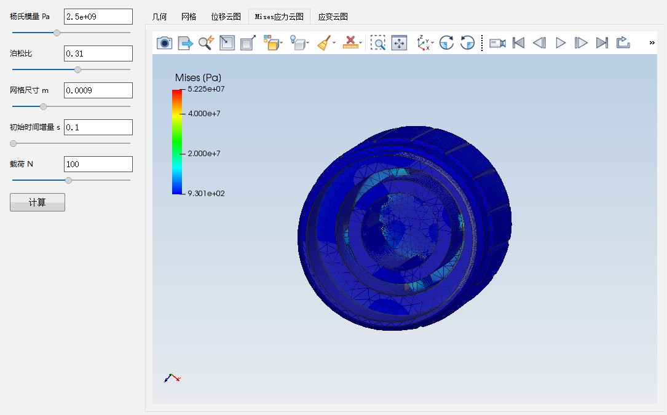Image resolution: width=667 pixels, height=415 pixels.
Task: Open dropdown arrow next to XYZ axes icon
Action: coord(432,43)
